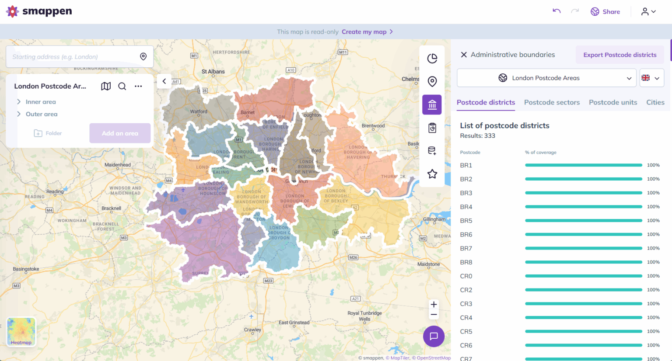Open the three-dot menu next to search
This screenshot has width=672, height=361.
(138, 86)
